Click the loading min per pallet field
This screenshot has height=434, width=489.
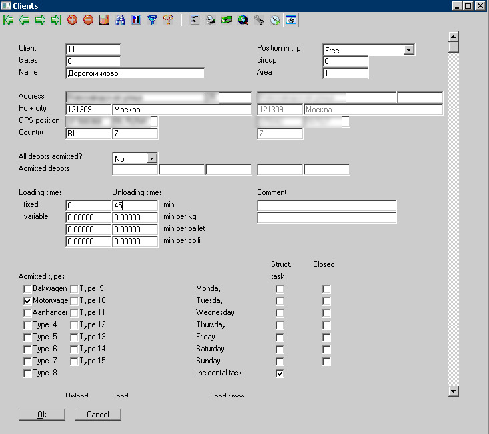88,230
